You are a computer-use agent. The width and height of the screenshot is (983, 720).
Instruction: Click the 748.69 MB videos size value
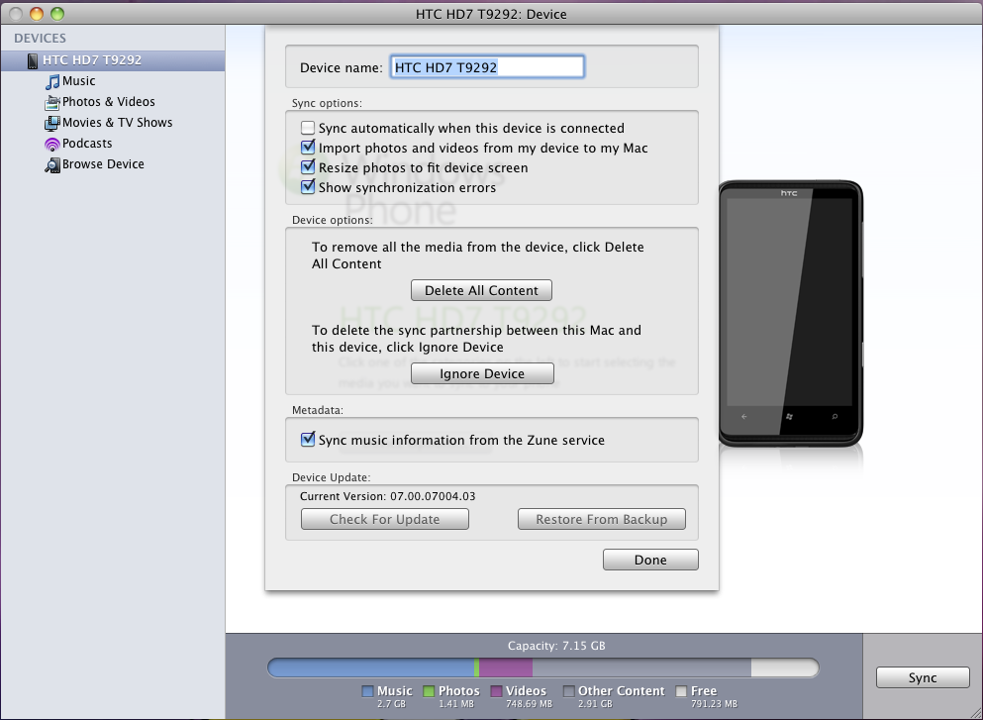(x=529, y=704)
